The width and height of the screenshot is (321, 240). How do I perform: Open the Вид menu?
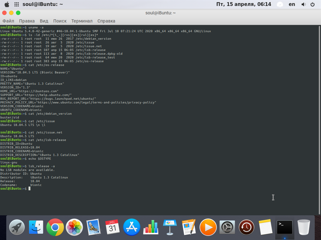44,21
